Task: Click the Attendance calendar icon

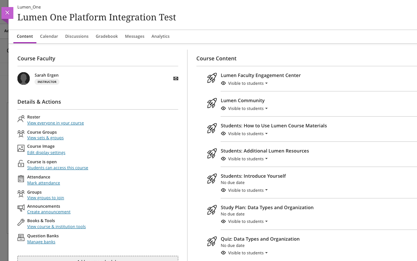Action: (x=21, y=179)
